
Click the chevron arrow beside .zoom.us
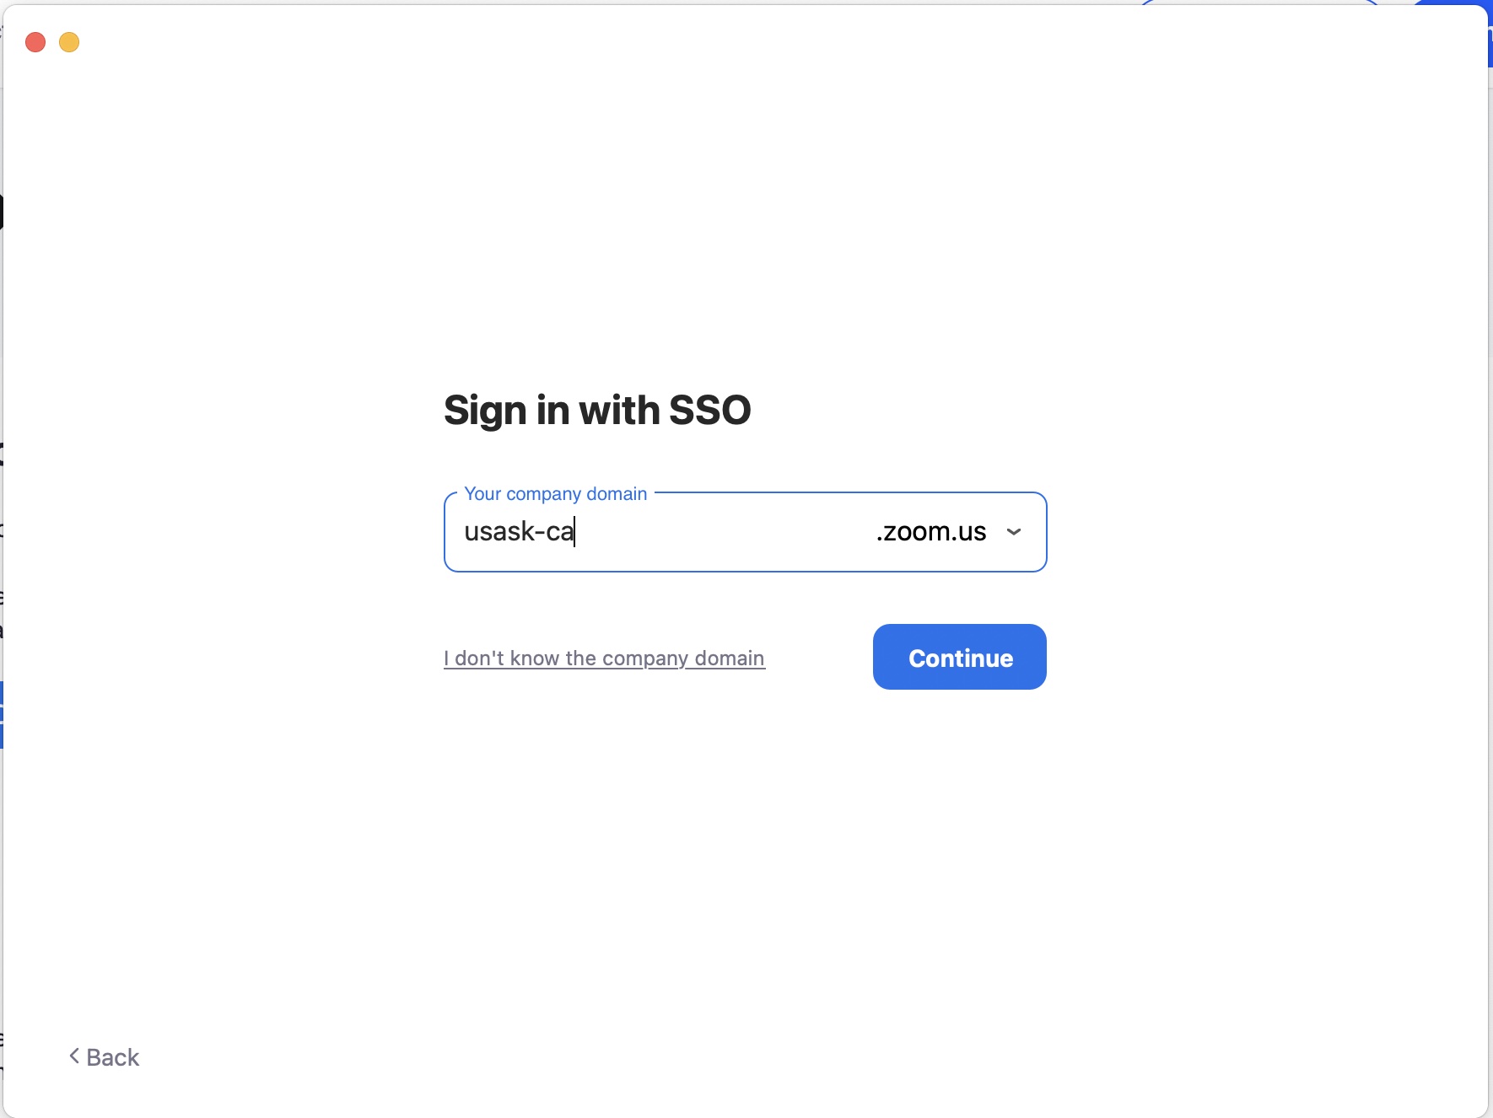click(x=1014, y=532)
